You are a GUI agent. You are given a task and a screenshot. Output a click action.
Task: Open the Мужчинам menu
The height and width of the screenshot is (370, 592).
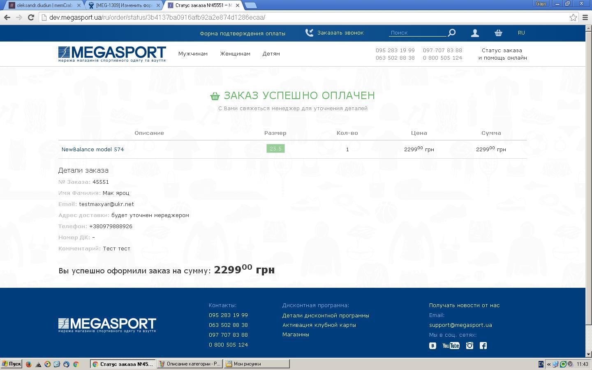pos(193,54)
